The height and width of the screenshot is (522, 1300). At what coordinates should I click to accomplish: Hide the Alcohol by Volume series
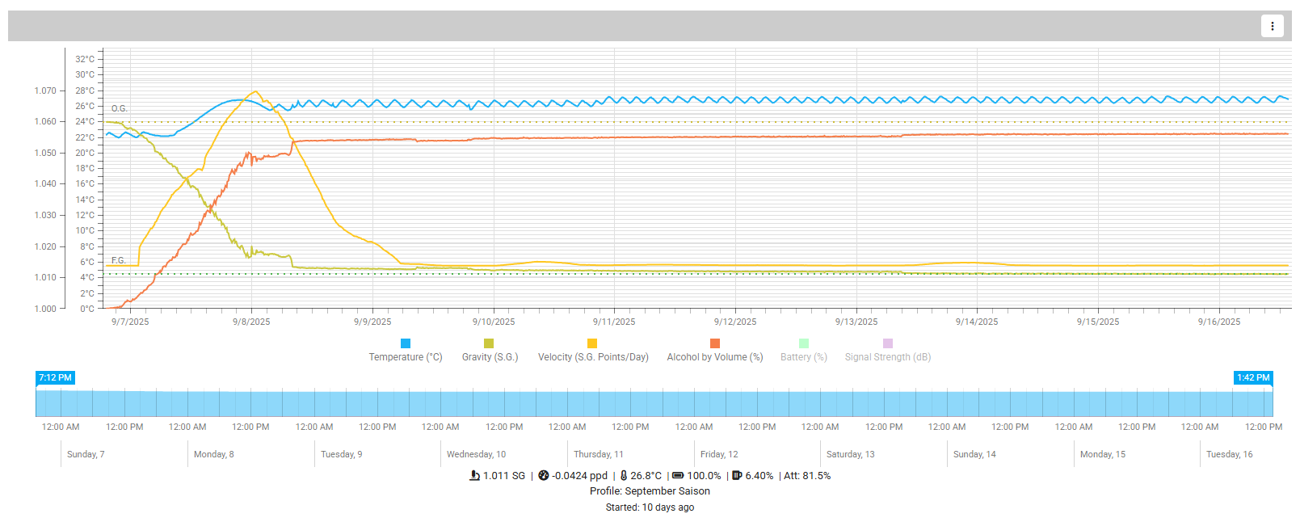click(x=714, y=356)
